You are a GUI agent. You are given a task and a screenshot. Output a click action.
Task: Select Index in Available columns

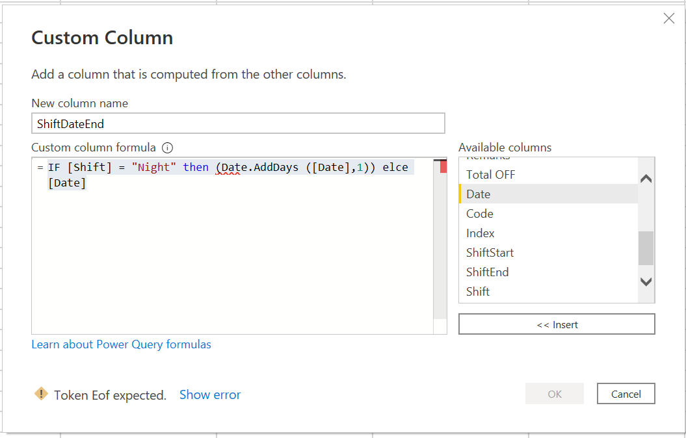[x=548, y=233]
